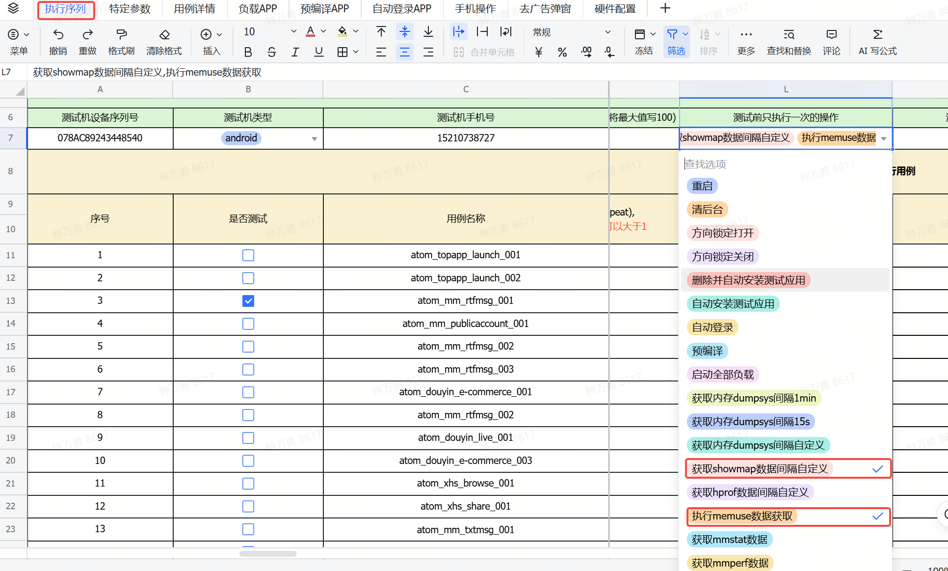Align text right horizontally
The height and width of the screenshot is (571, 948).
(428, 52)
